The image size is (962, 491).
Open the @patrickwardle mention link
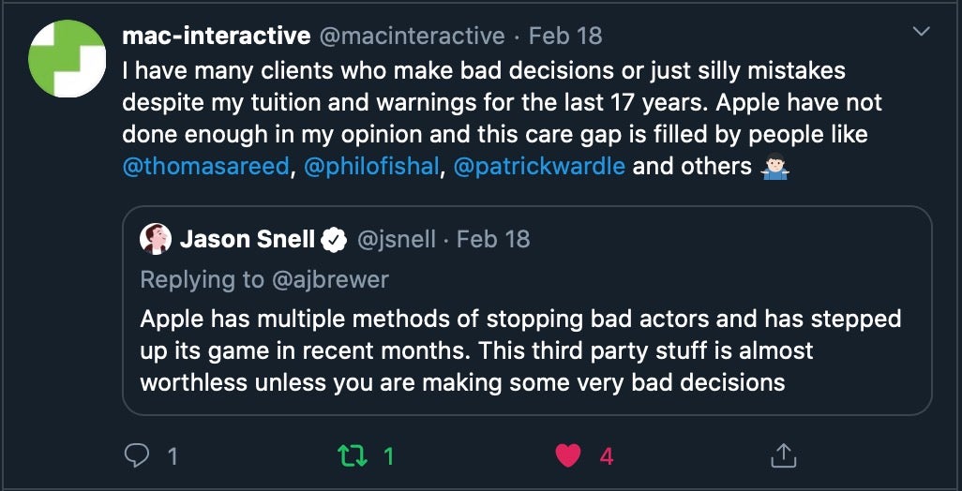539,168
